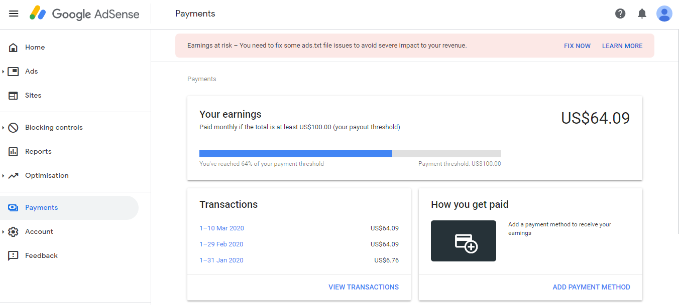This screenshot has height=305, width=679.
Task: Open the hamburger main menu
Action: click(14, 14)
